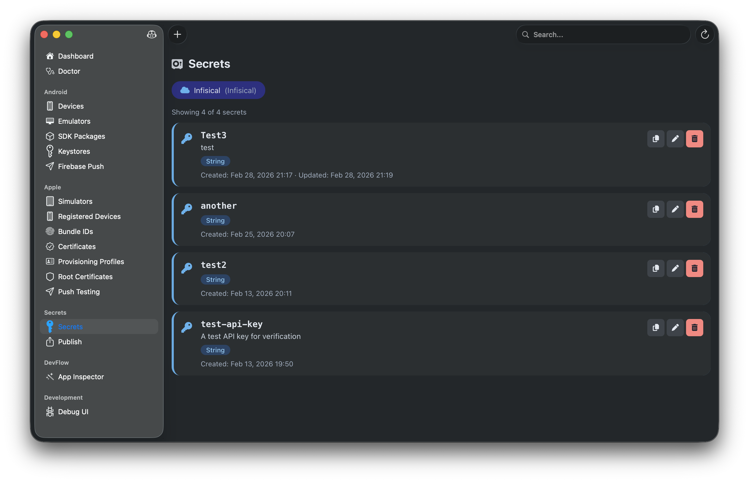Open the Infisical provider filter
This screenshot has height=482, width=749.
(218, 90)
